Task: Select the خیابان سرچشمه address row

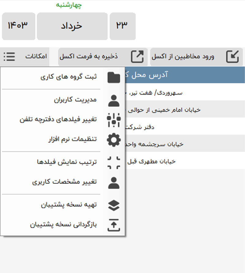Action: (x=184, y=144)
